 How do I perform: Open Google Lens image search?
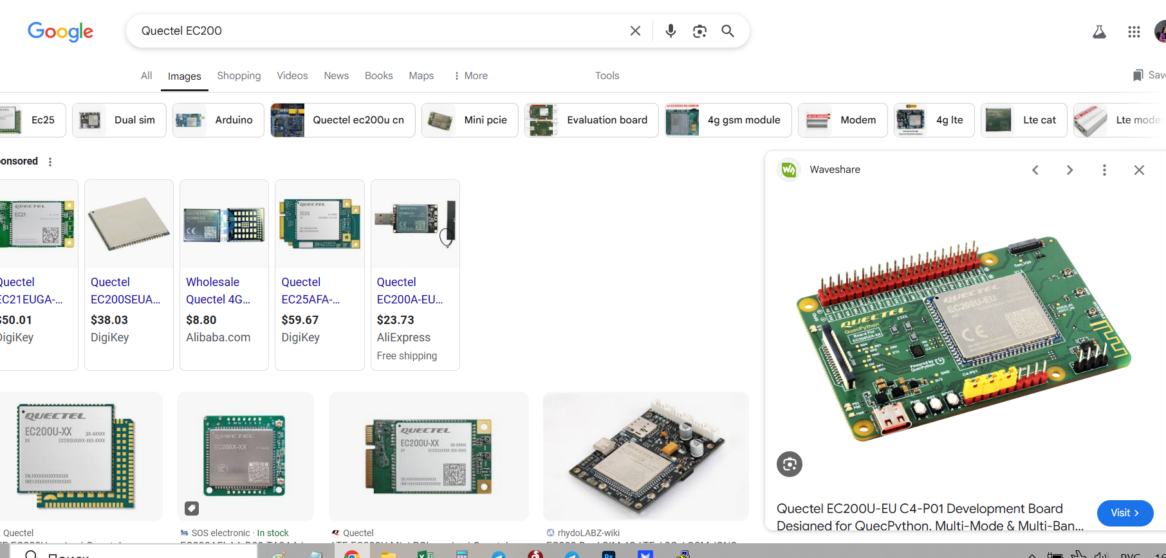click(x=699, y=31)
